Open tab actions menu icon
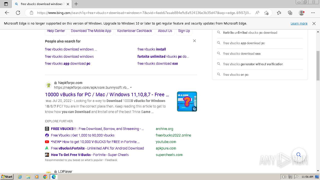 (6, 4)
